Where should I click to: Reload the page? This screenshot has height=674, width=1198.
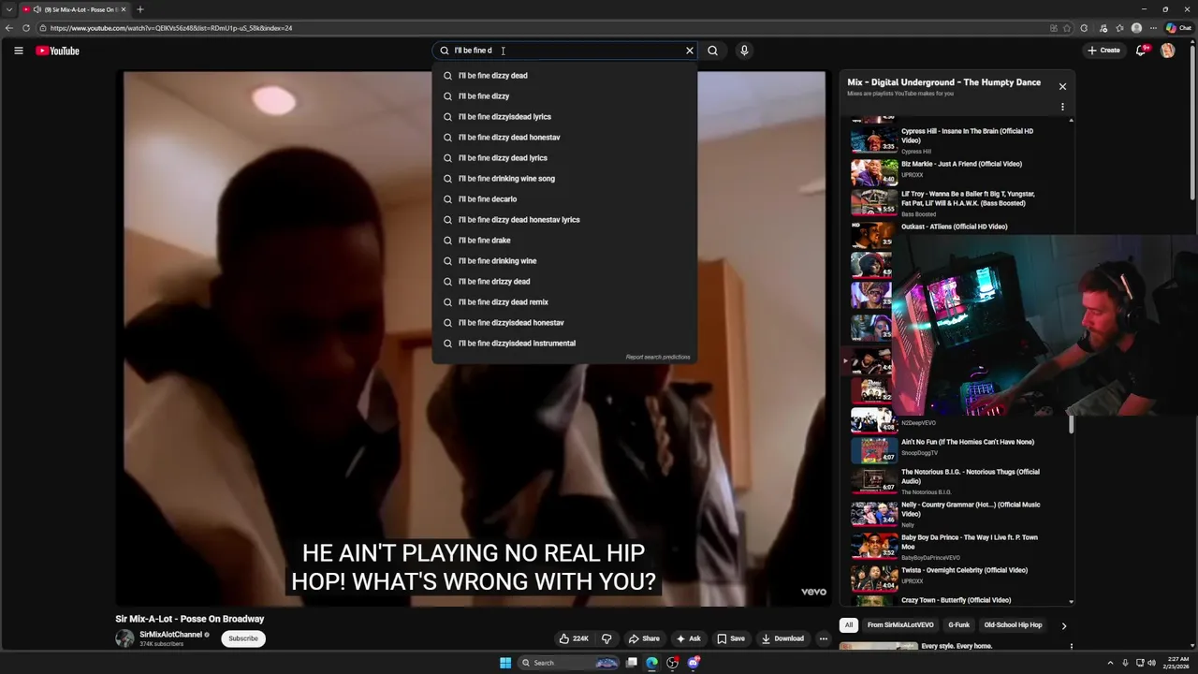click(25, 28)
